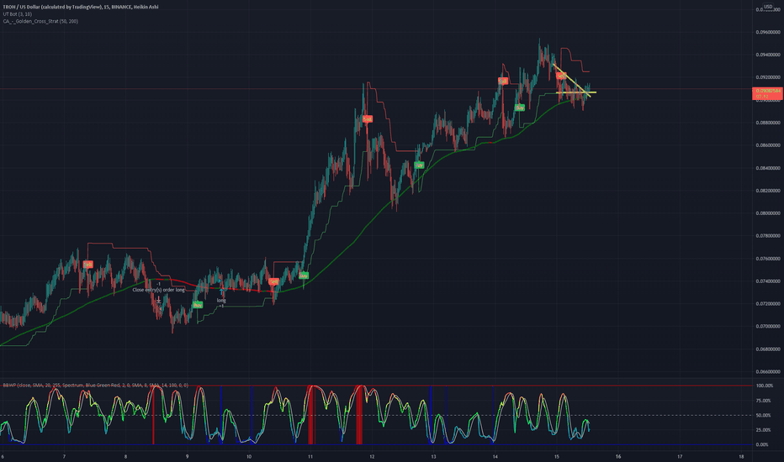This screenshot has height=462, width=784.
Task: Click the 0.07600000 price axis label
Action: tap(767, 258)
